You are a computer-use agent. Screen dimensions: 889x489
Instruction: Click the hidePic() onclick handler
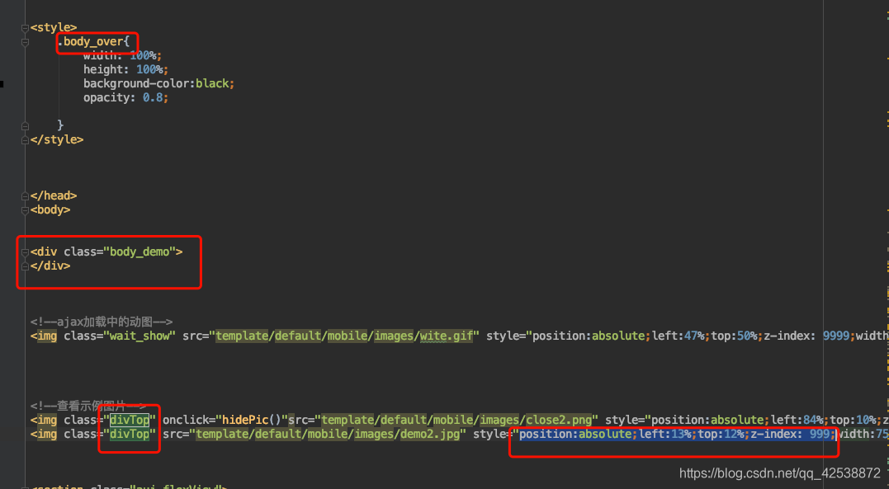(x=252, y=420)
